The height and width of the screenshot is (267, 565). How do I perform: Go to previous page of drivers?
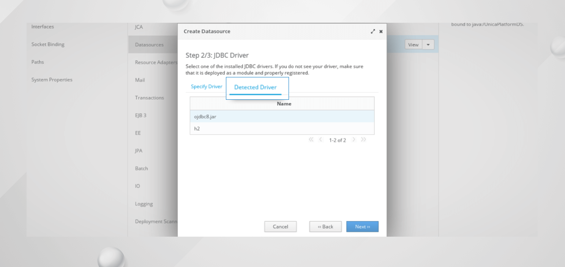[x=320, y=140]
